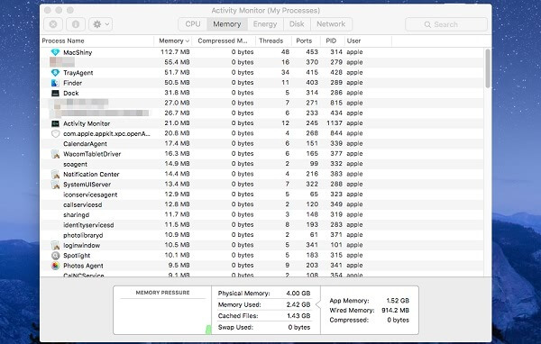This screenshot has height=344, width=541.
Task: Select the identityservicesd process row
Action: [x=262, y=225]
